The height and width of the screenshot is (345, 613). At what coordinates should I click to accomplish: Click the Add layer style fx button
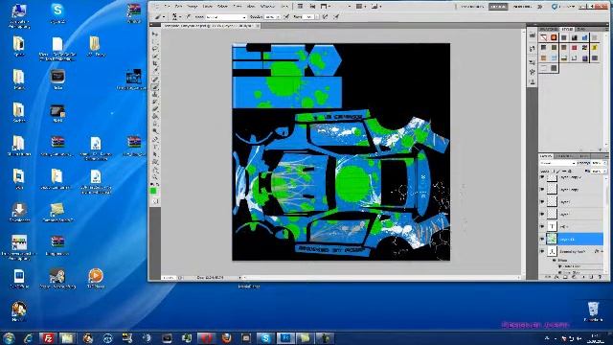click(556, 277)
